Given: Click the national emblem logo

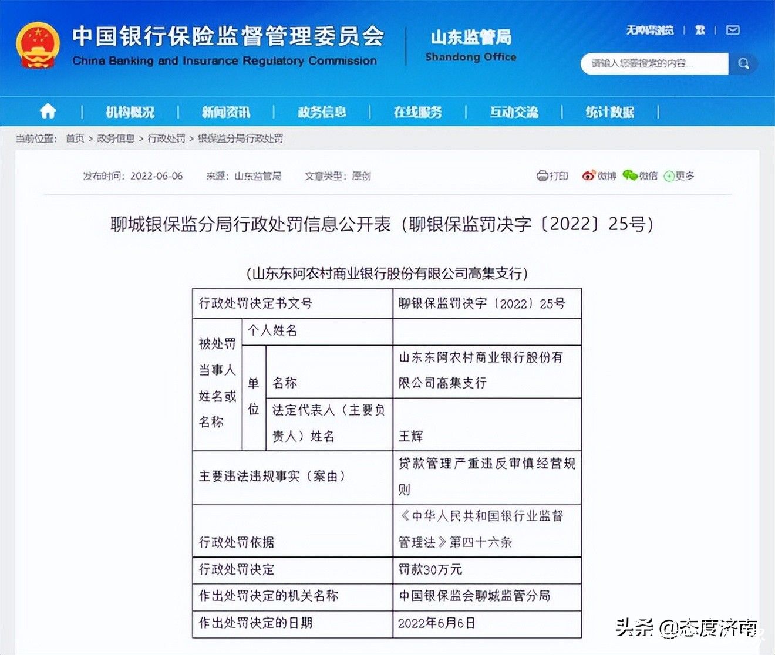Looking at the screenshot, I should click(x=38, y=45).
